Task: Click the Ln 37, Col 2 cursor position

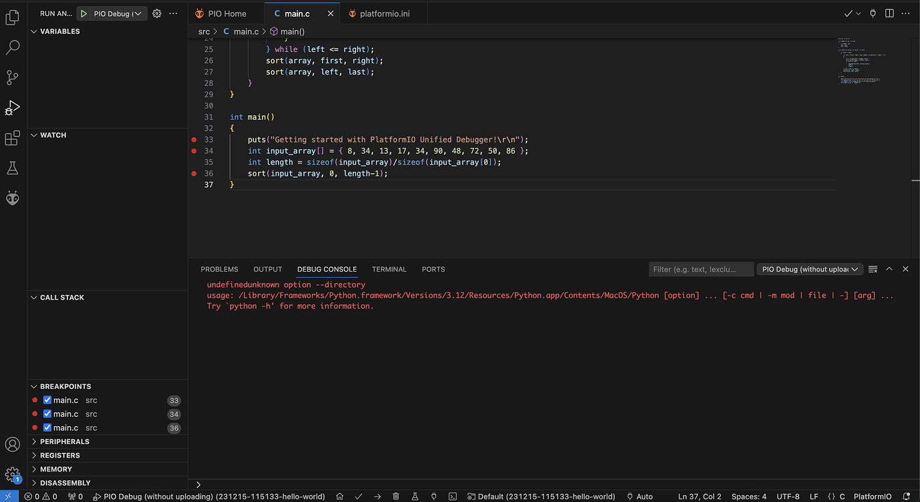Action: click(x=700, y=497)
